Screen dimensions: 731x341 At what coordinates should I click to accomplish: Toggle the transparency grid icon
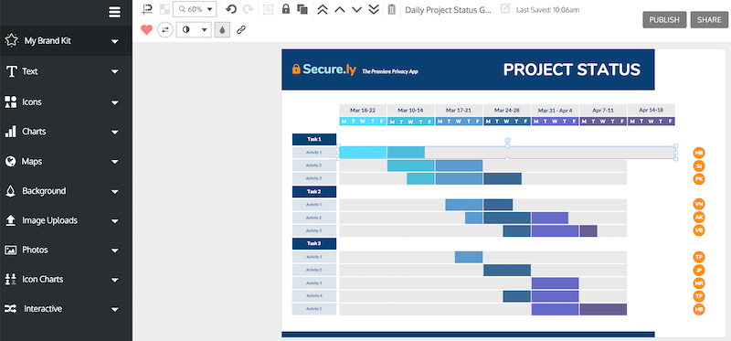[164, 9]
